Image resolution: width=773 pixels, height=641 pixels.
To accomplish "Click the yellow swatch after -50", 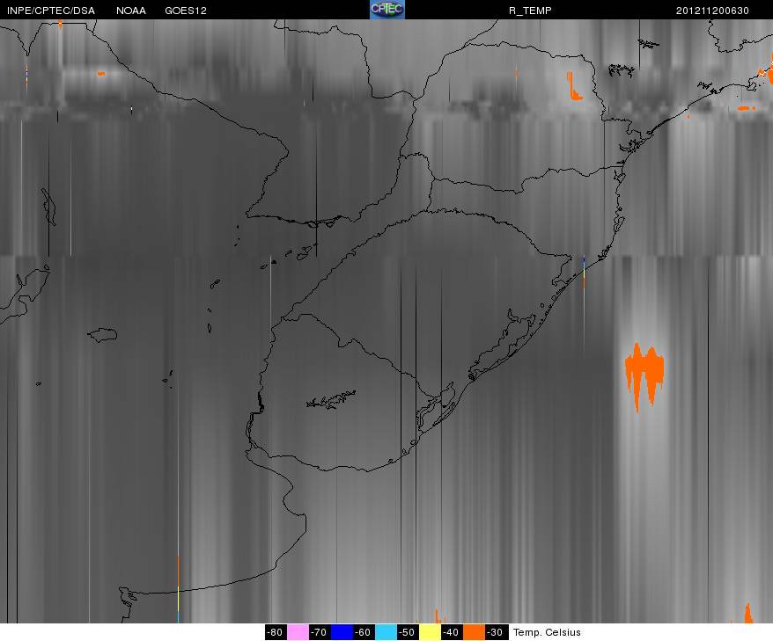I will coord(430,632).
